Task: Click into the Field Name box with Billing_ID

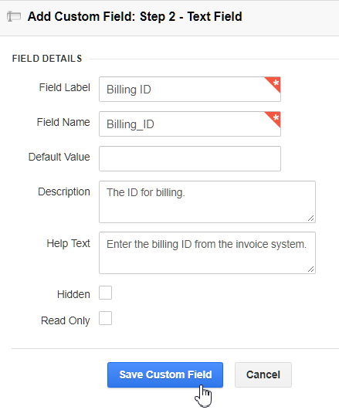Action: pyautogui.click(x=190, y=124)
